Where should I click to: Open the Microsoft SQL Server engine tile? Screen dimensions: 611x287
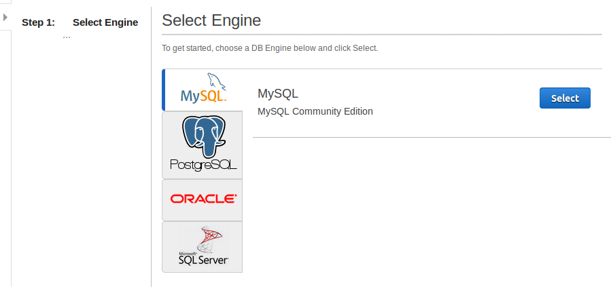[203, 247]
